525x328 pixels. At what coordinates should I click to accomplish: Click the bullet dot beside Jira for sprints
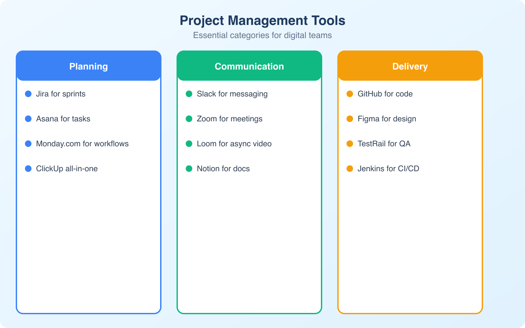pyautogui.click(x=28, y=94)
